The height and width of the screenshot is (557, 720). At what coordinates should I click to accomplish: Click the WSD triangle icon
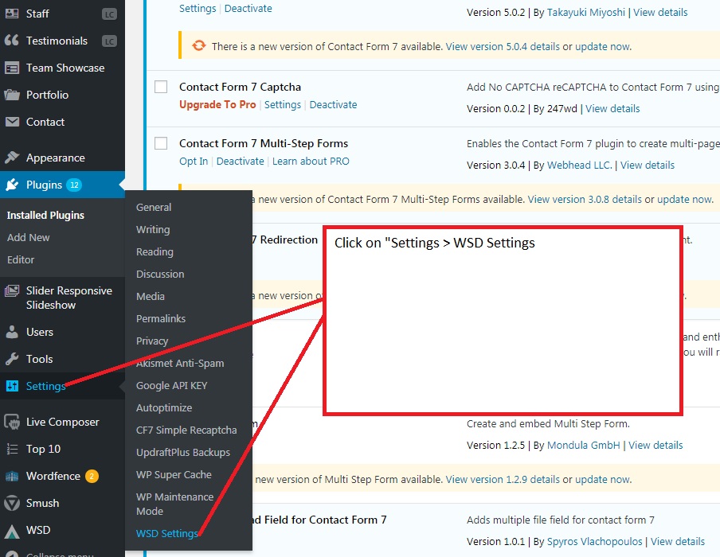[11, 532]
